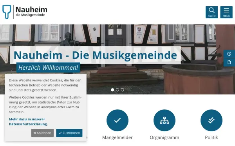Viewport: 235px width, 146px height.
Task: Click the Politik label
Action: 211,137
